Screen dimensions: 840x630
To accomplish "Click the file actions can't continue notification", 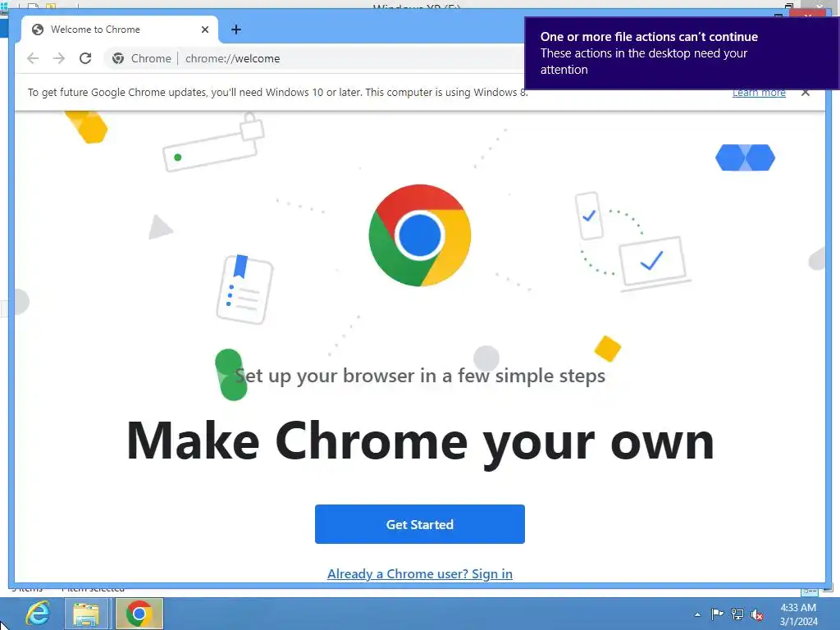I will pos(682,53).
